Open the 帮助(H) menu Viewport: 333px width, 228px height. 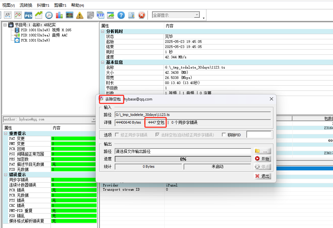click(78, 5)
